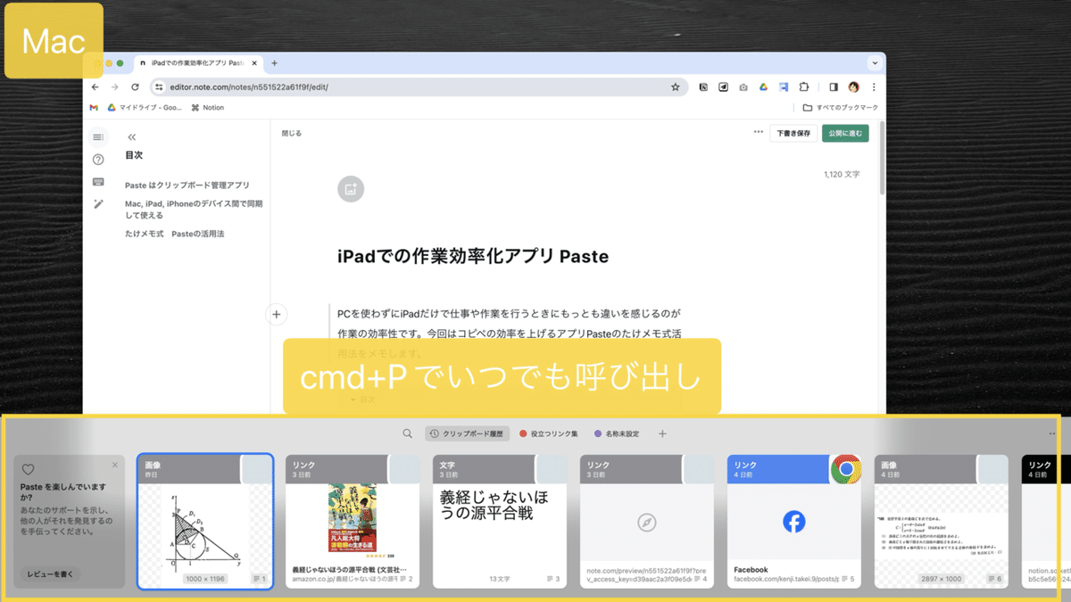Switch to 名称未設定 pinboard
Screen dimensions: 1071x602
[617, 433]
